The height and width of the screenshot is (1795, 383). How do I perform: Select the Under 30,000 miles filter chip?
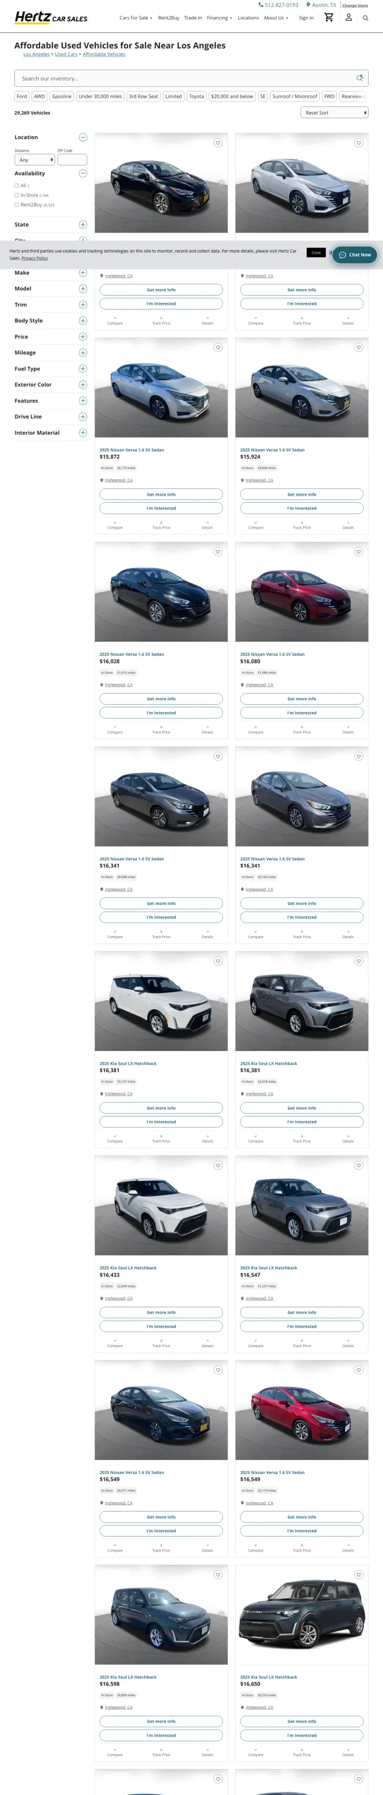(101, 96)
